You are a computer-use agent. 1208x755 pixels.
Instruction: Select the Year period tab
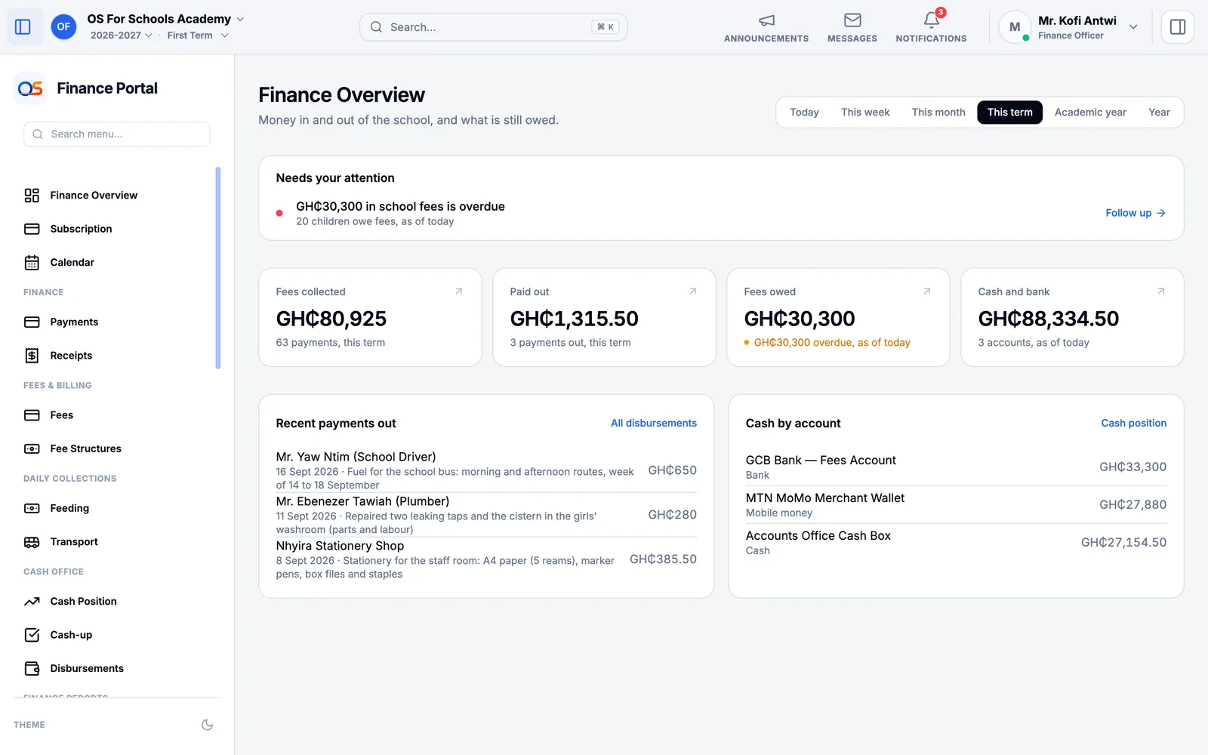(x=1159, y=112)
